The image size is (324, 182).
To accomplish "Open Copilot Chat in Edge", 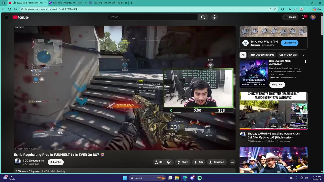I will coord(317,9).
